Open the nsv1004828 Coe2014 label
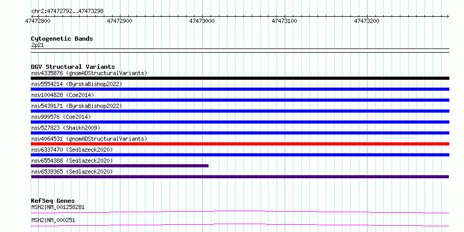Viewport: 464px width, 232px height. [x=63, y=95]
